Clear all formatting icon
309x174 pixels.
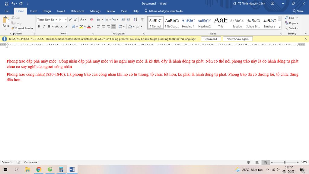(92, 20)
